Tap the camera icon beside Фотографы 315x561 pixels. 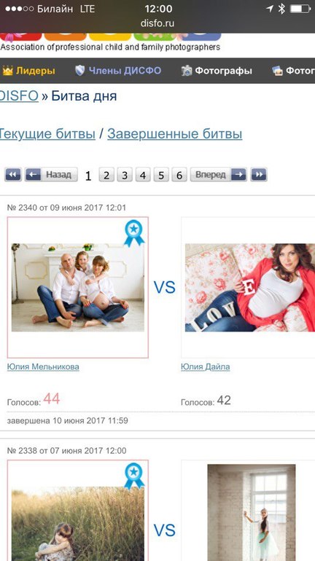(186, 71)
